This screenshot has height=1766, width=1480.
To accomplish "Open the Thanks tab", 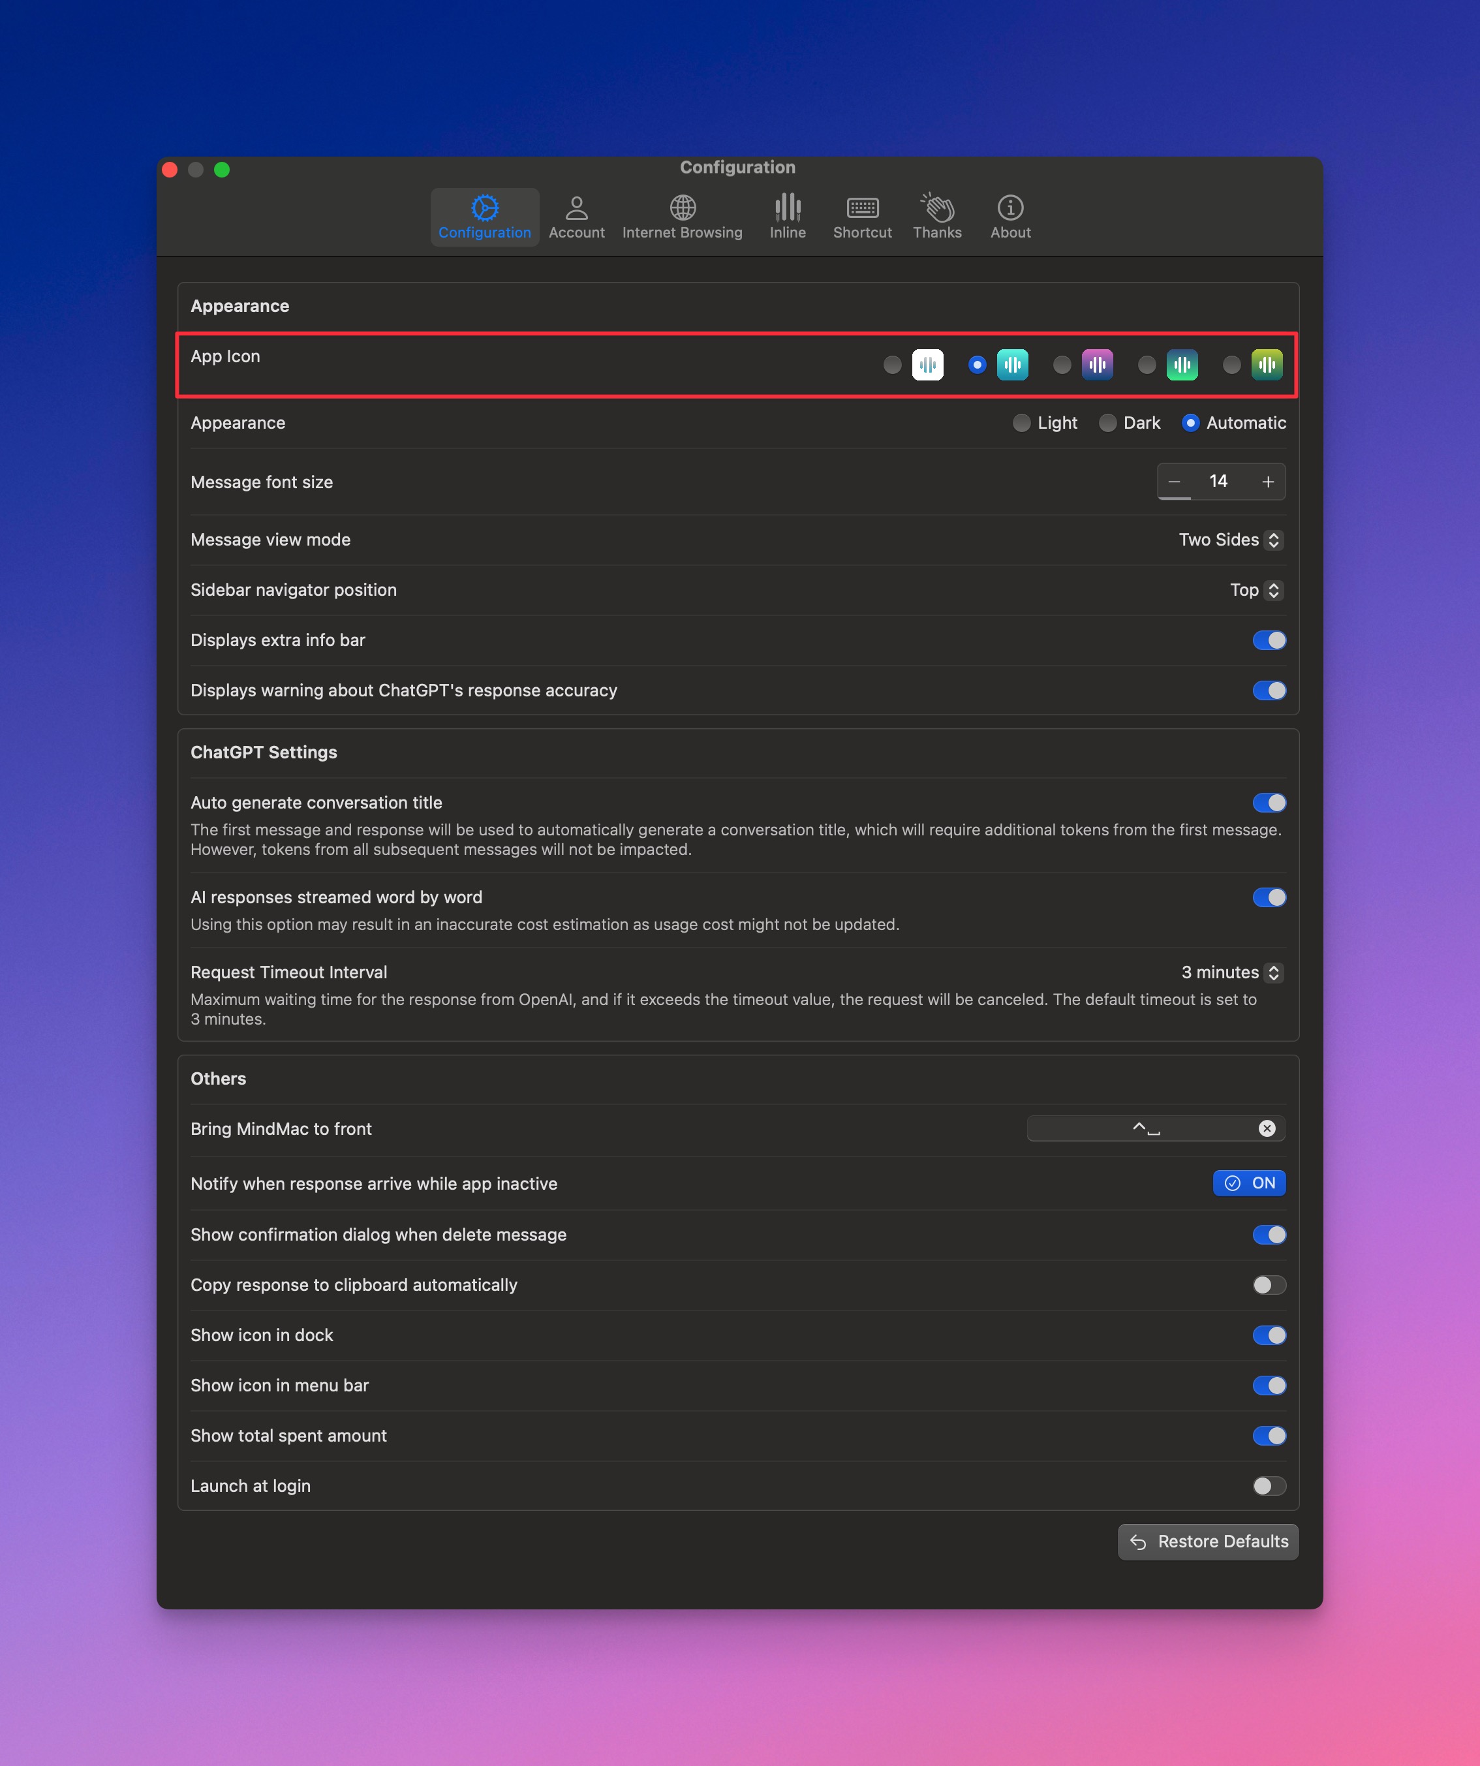I will pos(937,217).
